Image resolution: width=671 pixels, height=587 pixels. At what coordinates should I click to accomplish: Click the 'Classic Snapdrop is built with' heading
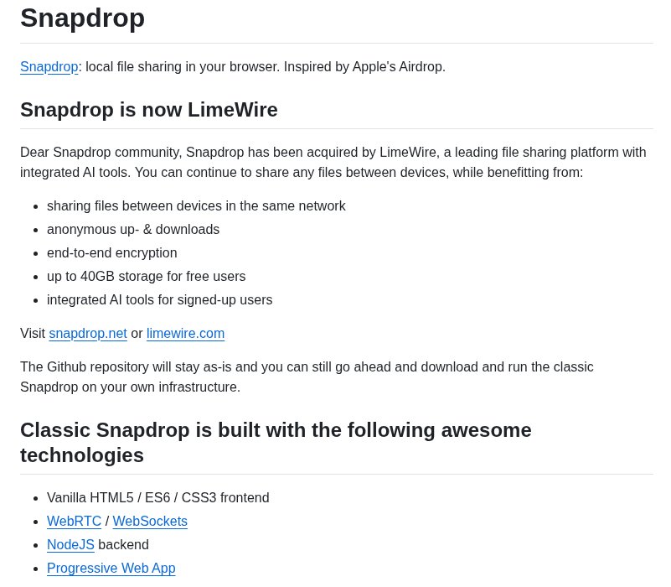pos(276,443)
